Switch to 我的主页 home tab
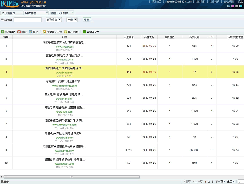This screenshot has width=244, height=184. (8, 13)
